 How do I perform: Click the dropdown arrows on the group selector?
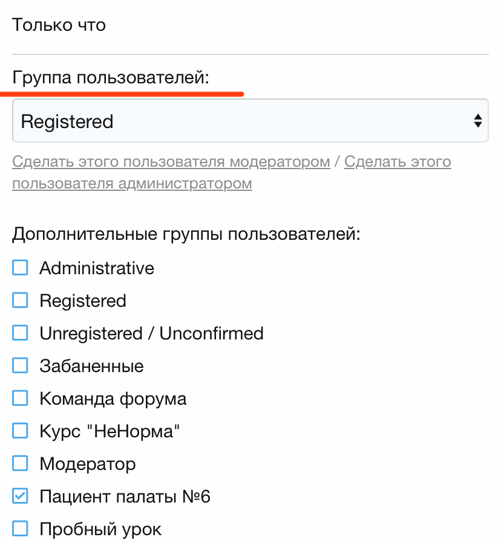[x=477, y=121]
